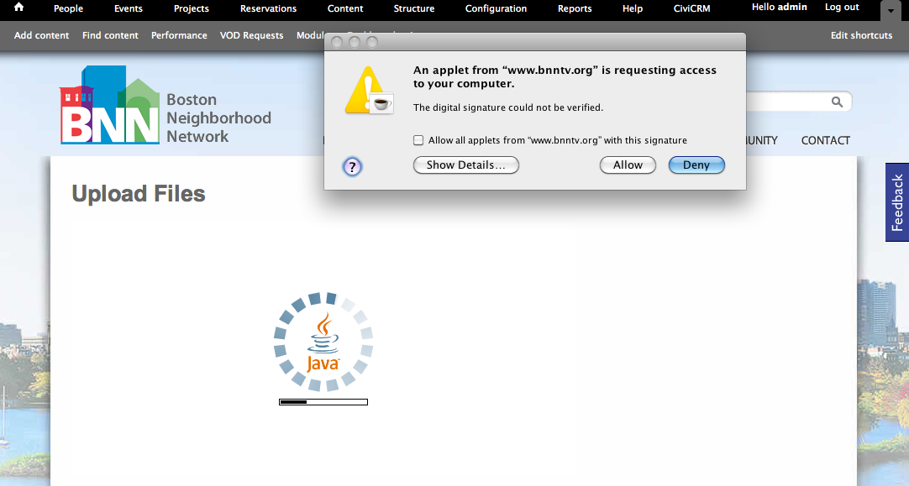Open the help question mark button

point(352,167)
